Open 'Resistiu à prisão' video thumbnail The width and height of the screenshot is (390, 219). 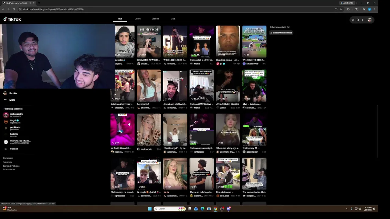coord(228,41)
